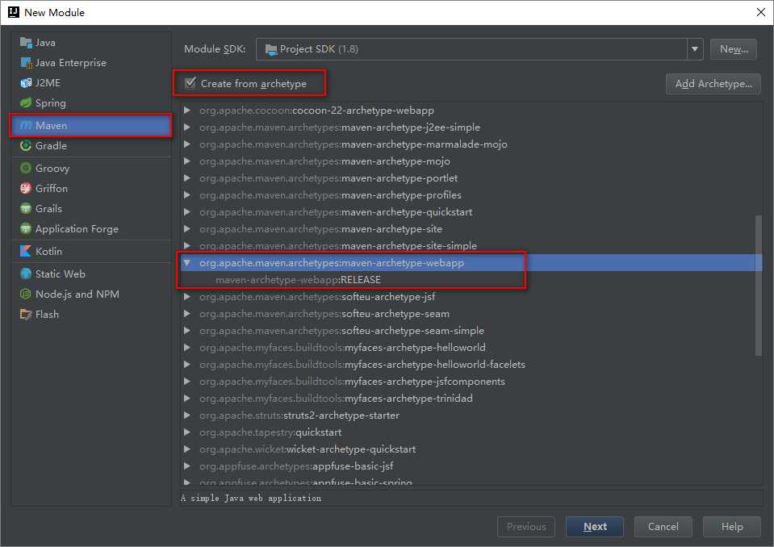This screenshot has height=547, width=774.
Task: Click the Cancel button
Action: [663, 526]
